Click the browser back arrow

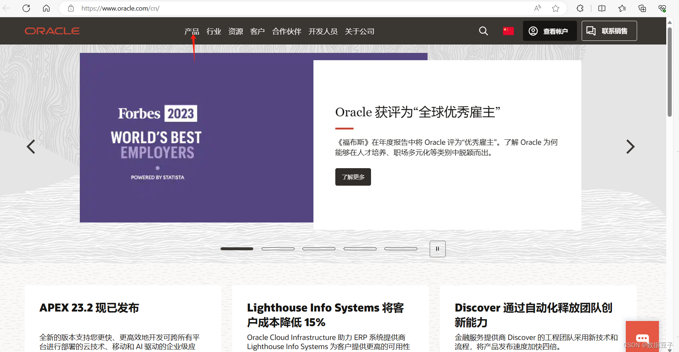[x=6, y=8]
